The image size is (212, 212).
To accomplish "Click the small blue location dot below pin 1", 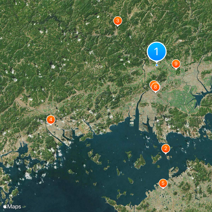I will (x=157, y=65).
